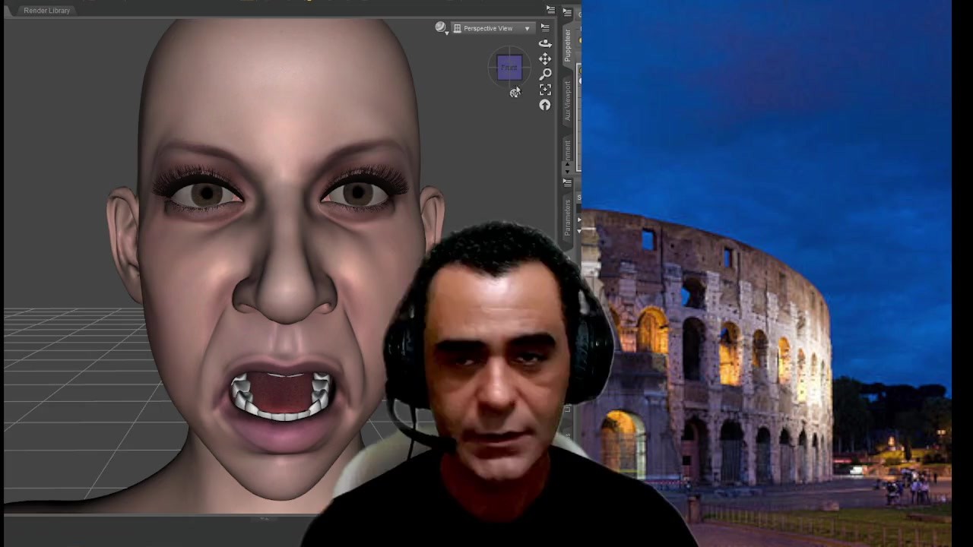
Task: Switch to the Render Library tab
Action: (x=46, y=11)
